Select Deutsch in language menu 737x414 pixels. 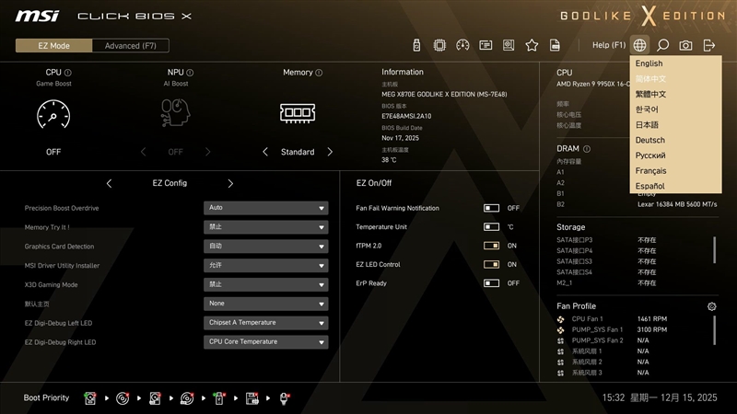tap(675, 140)
